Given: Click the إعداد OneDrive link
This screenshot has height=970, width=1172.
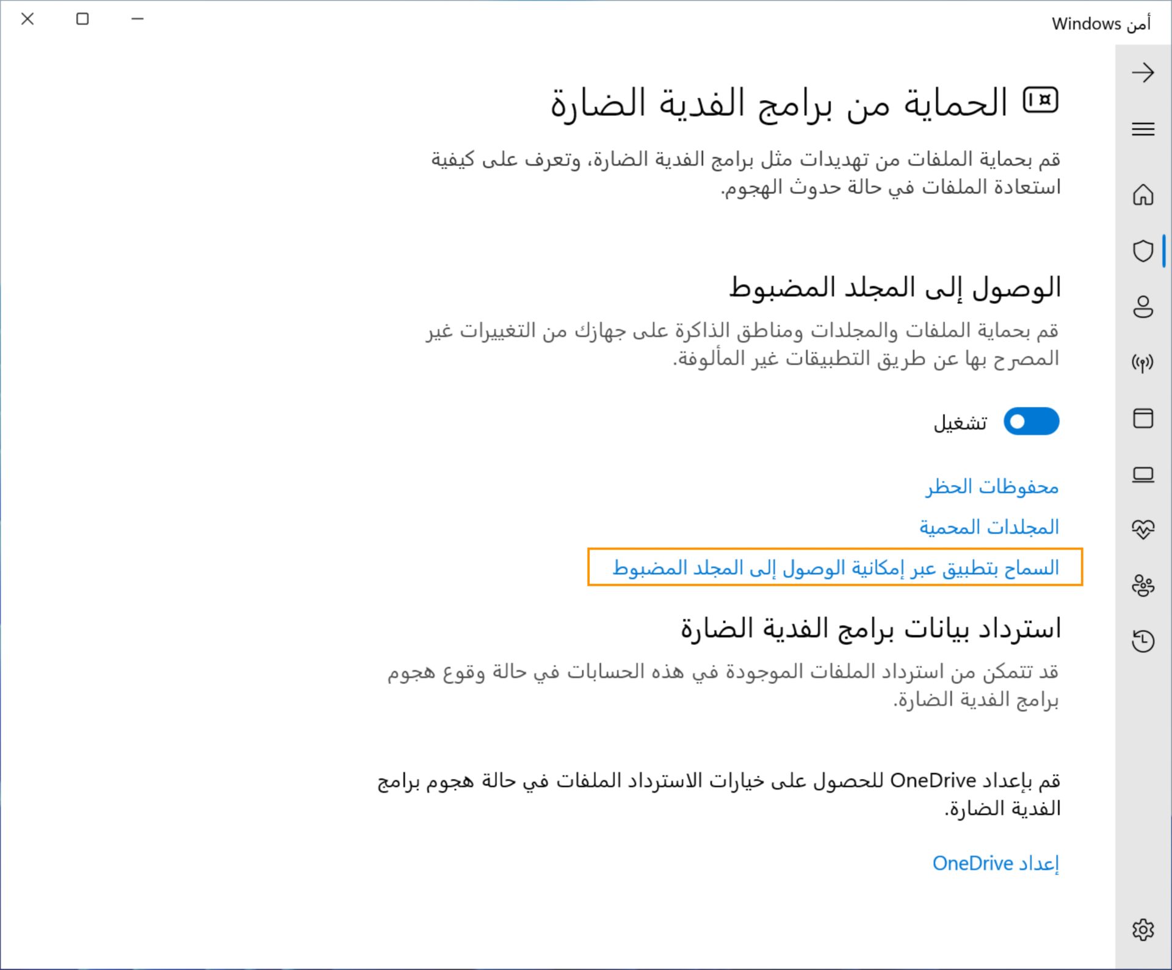Looking at the screenshot, I should (996, 864).
